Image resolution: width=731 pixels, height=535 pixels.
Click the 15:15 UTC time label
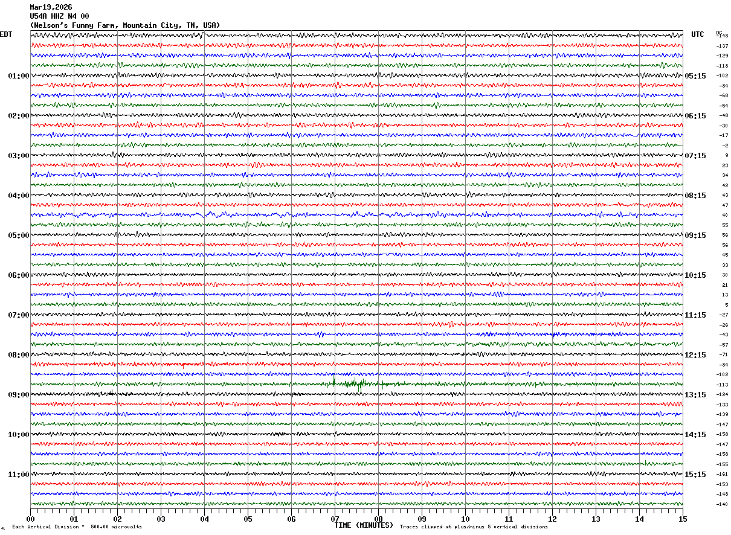click(x=695, y=475)
